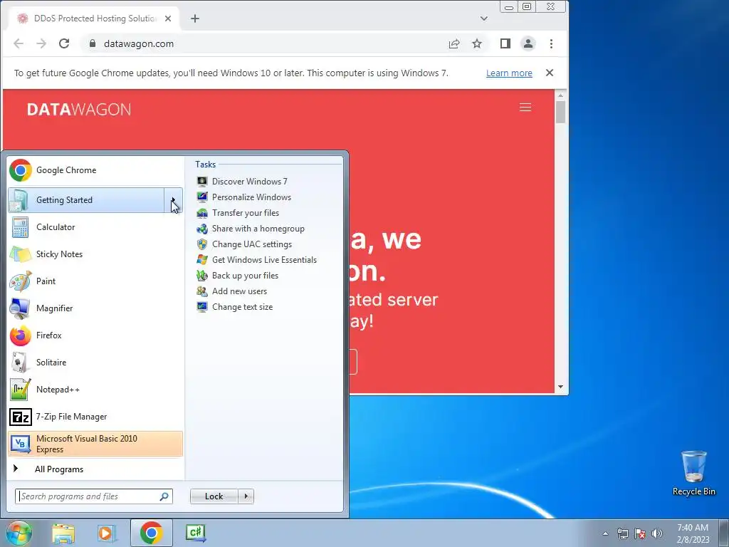The image size is (729, 547).
Task: Reload the datawagon.com page
Action: 64,43
